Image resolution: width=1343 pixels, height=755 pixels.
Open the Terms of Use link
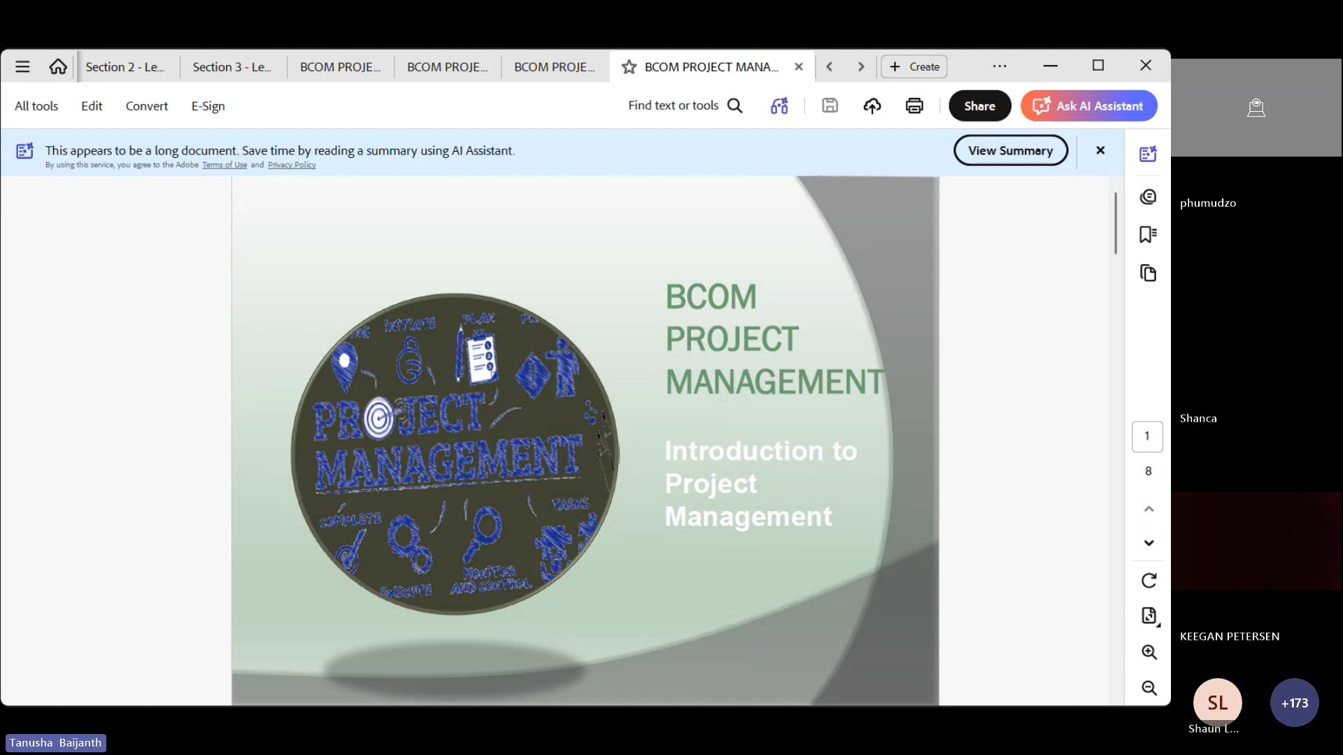225,165
